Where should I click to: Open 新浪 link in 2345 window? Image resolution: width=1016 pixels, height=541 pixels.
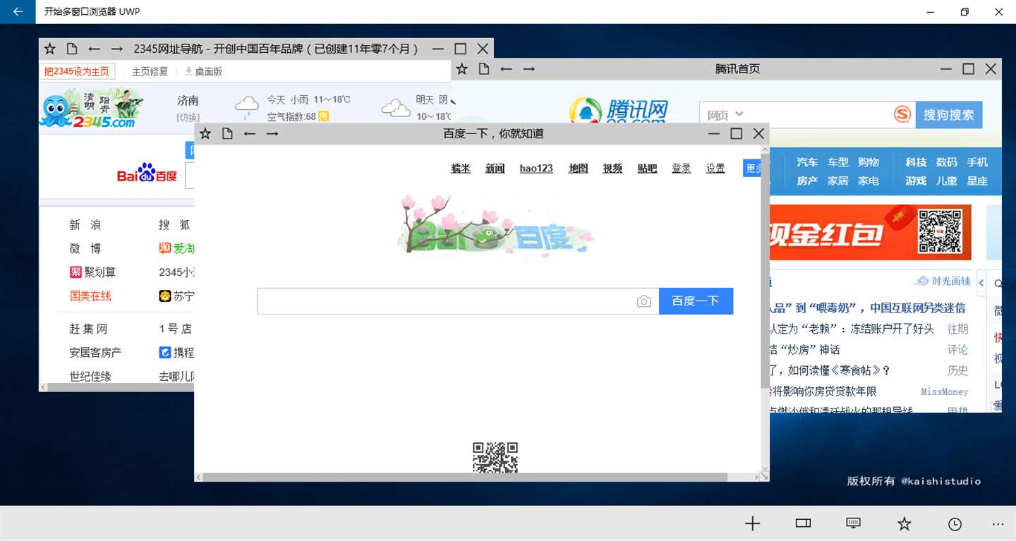click(85, 225)
